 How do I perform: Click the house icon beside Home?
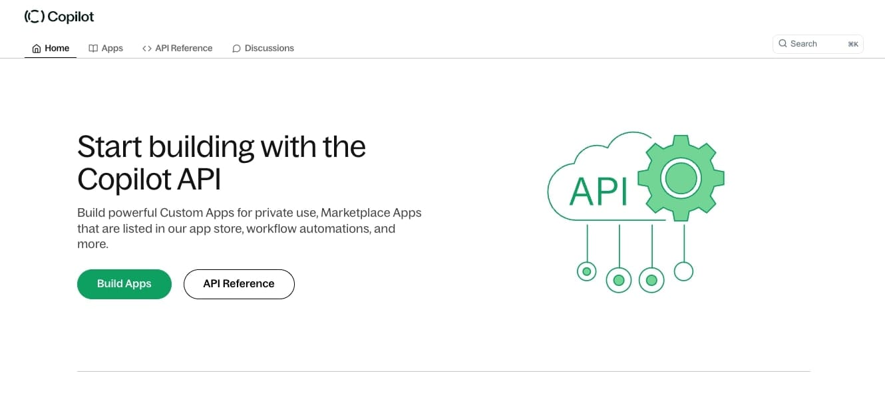(37, 49)
